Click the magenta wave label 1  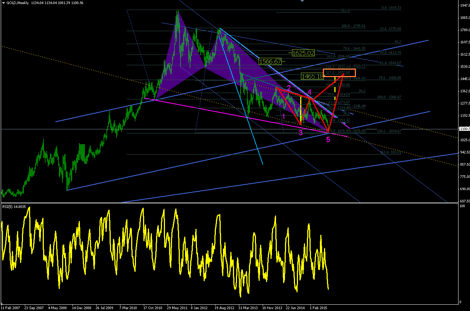[283, 116]
